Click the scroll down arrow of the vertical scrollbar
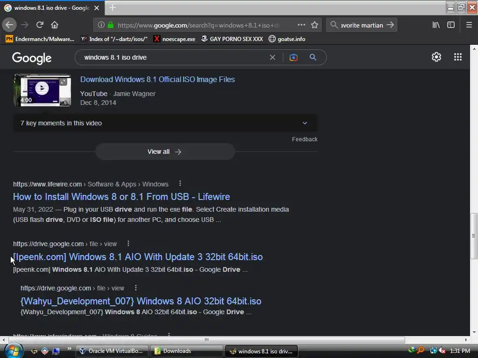478x358 pixels. point(474,332)
